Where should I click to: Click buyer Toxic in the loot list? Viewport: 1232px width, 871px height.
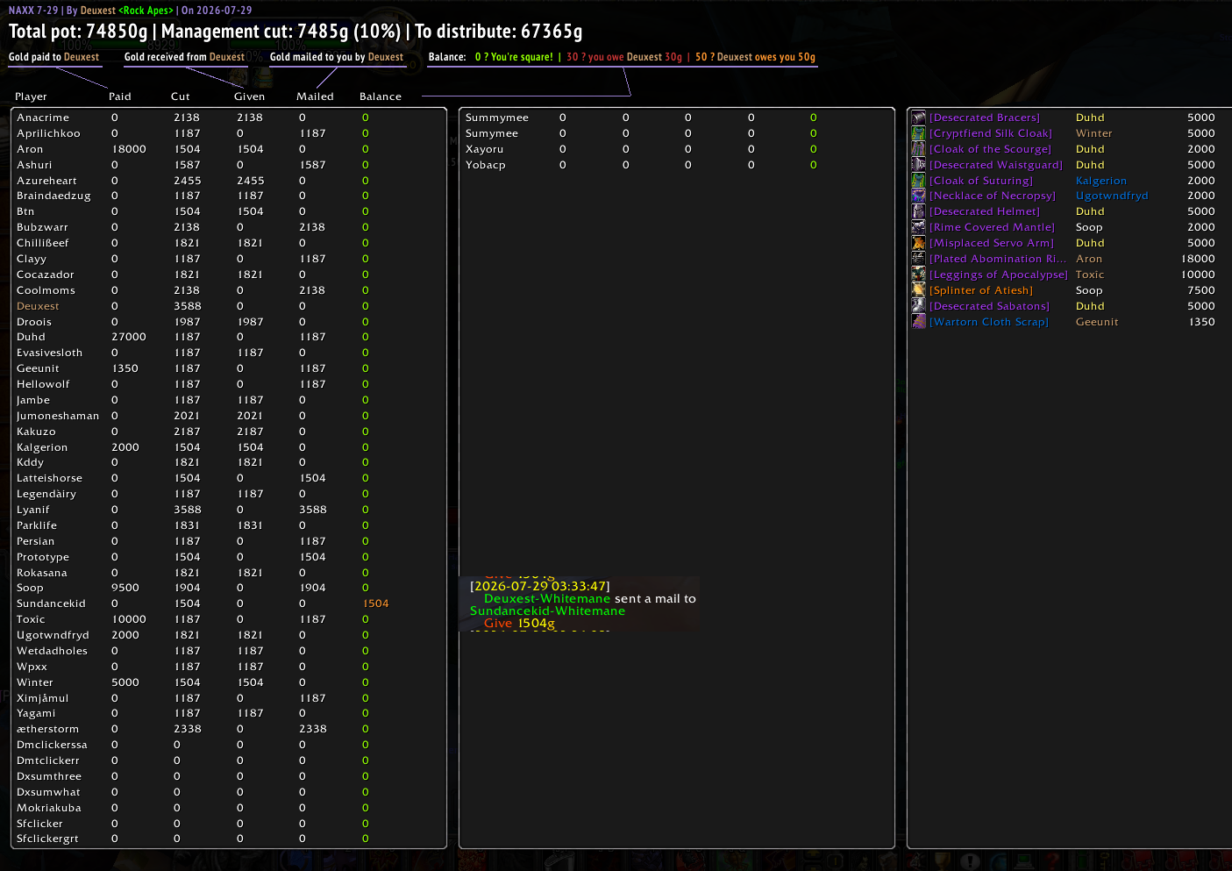click(1090, 275)
